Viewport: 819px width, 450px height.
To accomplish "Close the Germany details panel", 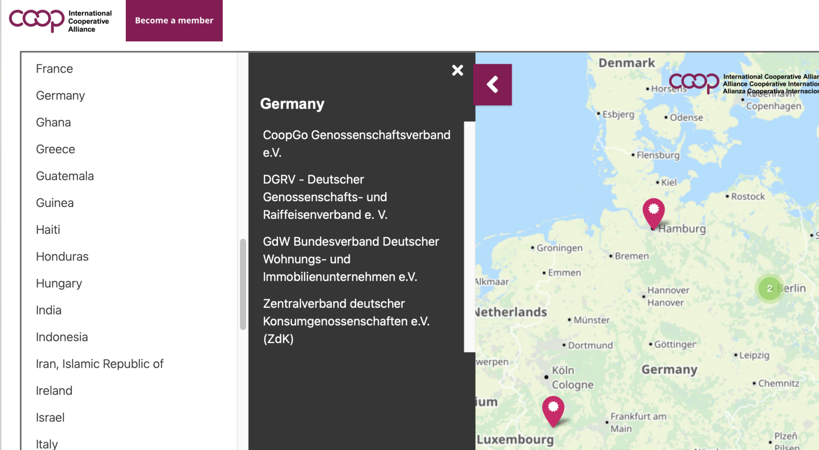I will [x=457, y=70].
